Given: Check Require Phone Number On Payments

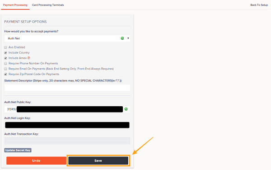Looking at the screenshot, I should click(x=5, y=63).
